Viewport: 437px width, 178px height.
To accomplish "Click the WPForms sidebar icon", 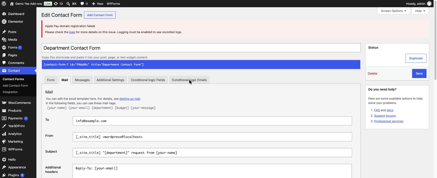I will tap(4, 149).
